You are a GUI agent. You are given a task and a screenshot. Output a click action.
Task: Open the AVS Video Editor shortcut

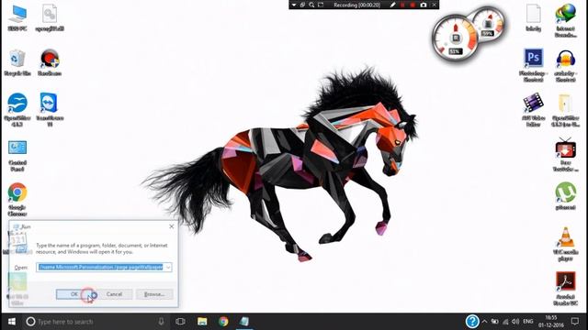click(x=533, y=110)
